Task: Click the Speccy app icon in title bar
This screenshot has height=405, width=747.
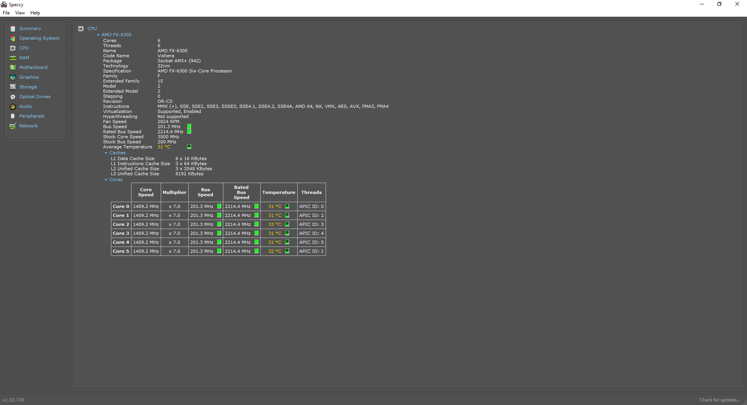Action: [4, 4]
